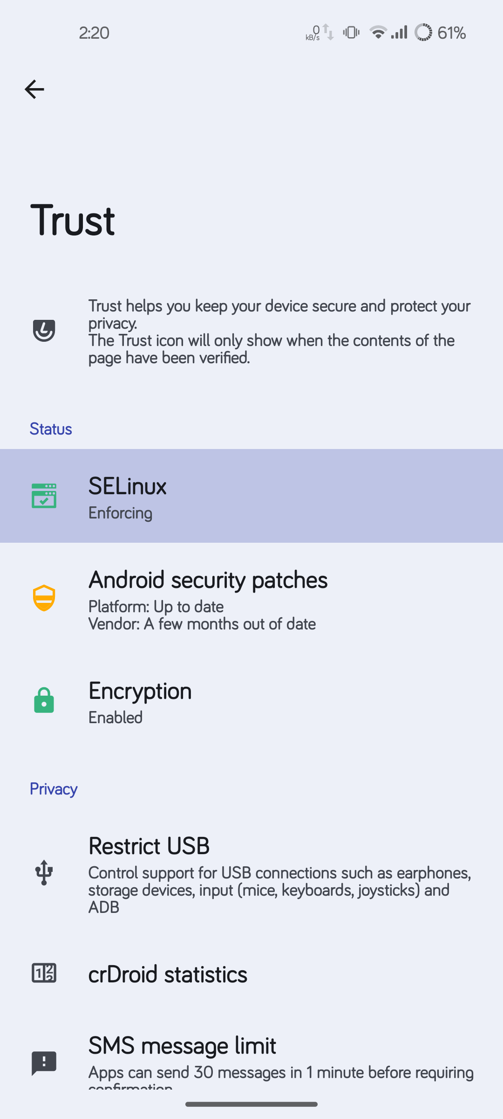This screenshot has height=1119, width=503.
Task: Open Restrict USB settings
Action: [251, 873]
